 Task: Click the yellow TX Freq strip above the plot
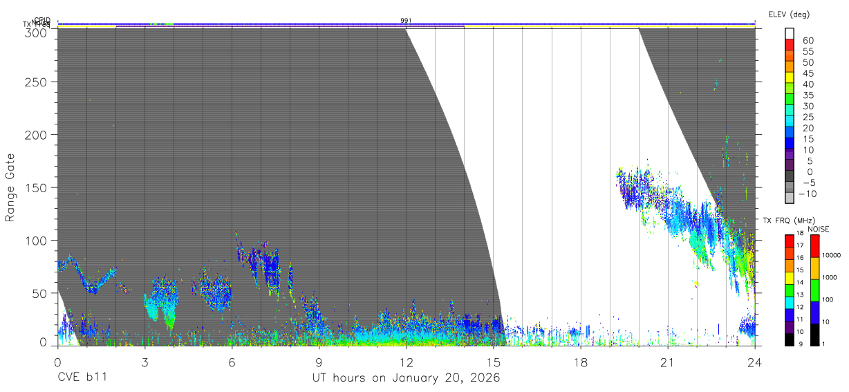coord(406,27)
